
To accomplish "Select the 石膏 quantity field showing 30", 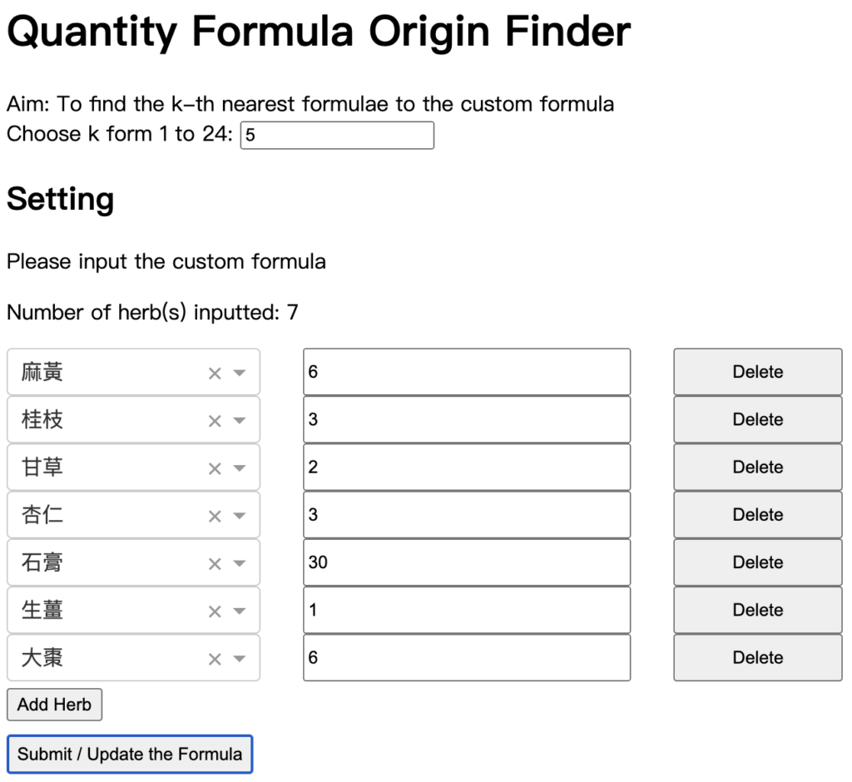I will (x=467, y=562).
